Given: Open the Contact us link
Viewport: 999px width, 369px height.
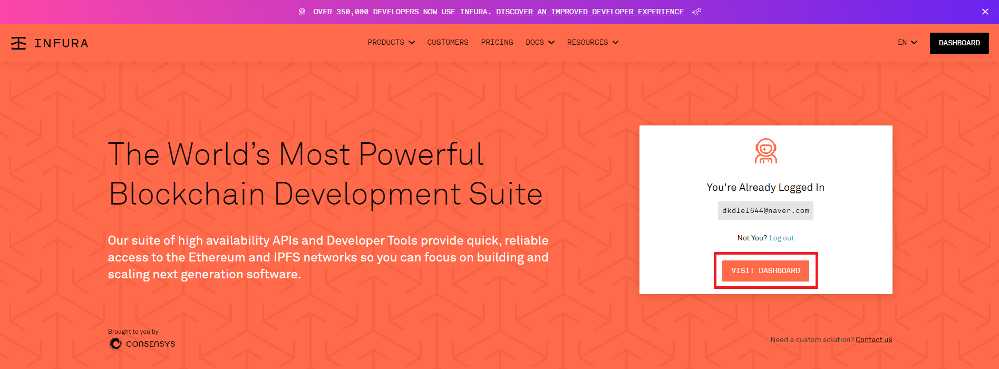Looking at the screenshot, I should coord(874,339).
